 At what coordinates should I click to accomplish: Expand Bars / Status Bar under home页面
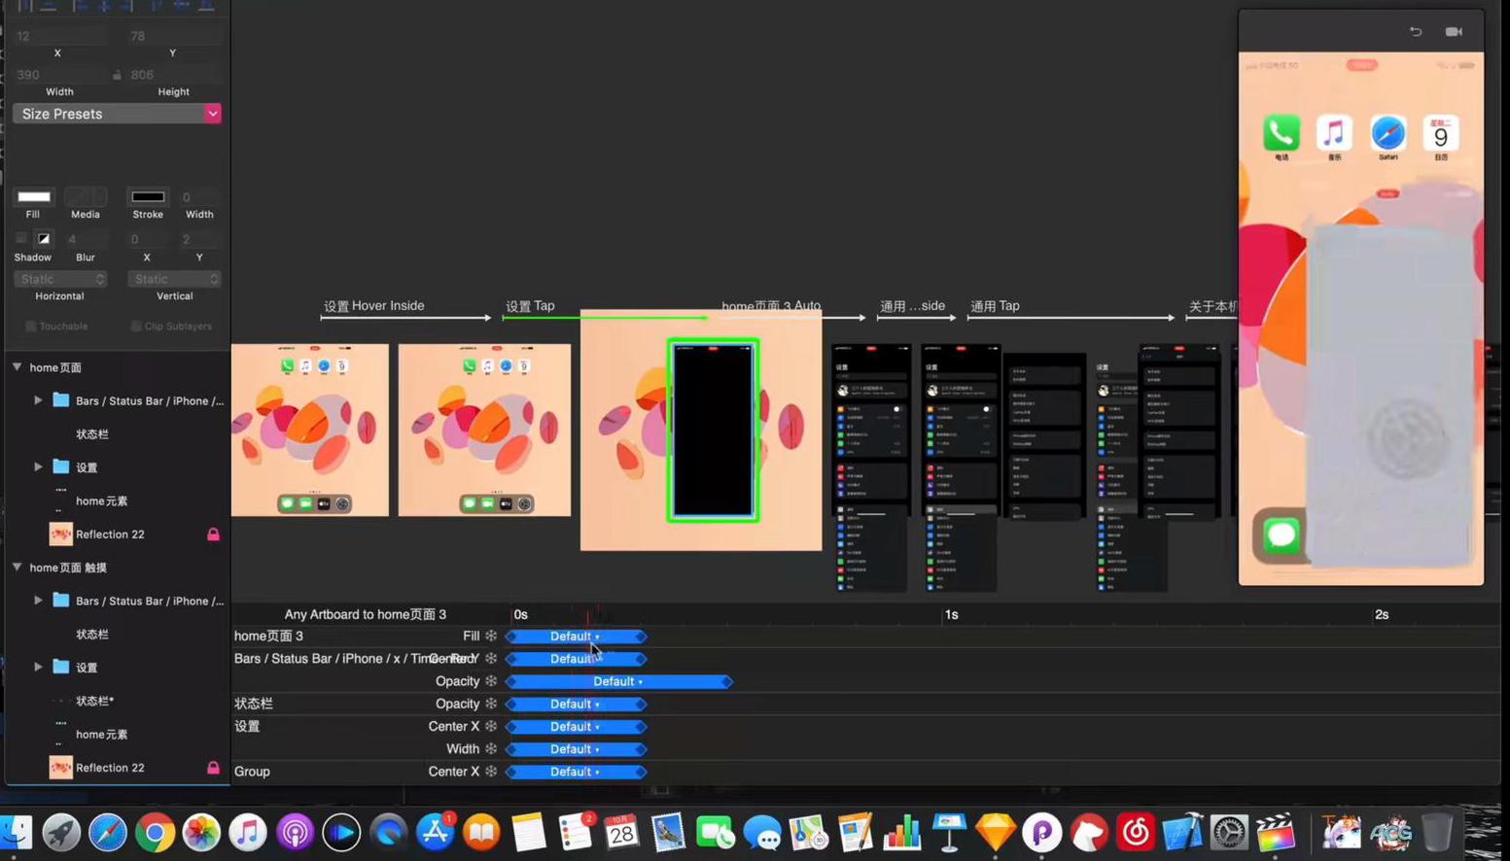click(x=38, y=400)
